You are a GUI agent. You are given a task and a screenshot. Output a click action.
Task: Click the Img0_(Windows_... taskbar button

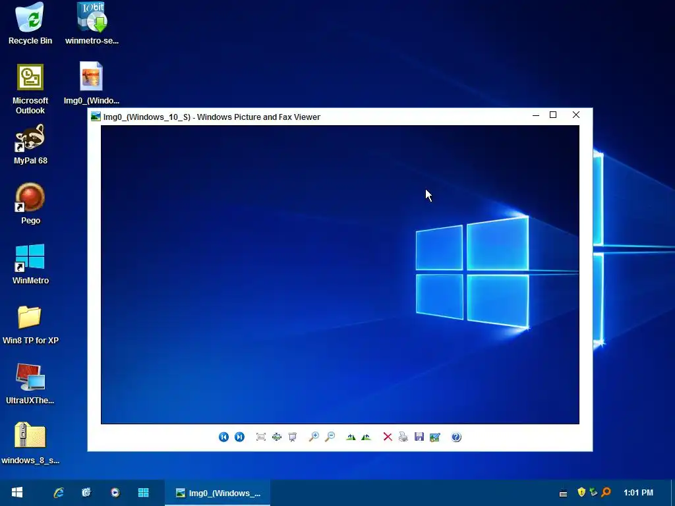218,493
